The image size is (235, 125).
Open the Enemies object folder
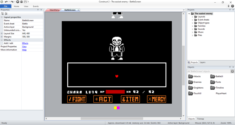point(195,82)
